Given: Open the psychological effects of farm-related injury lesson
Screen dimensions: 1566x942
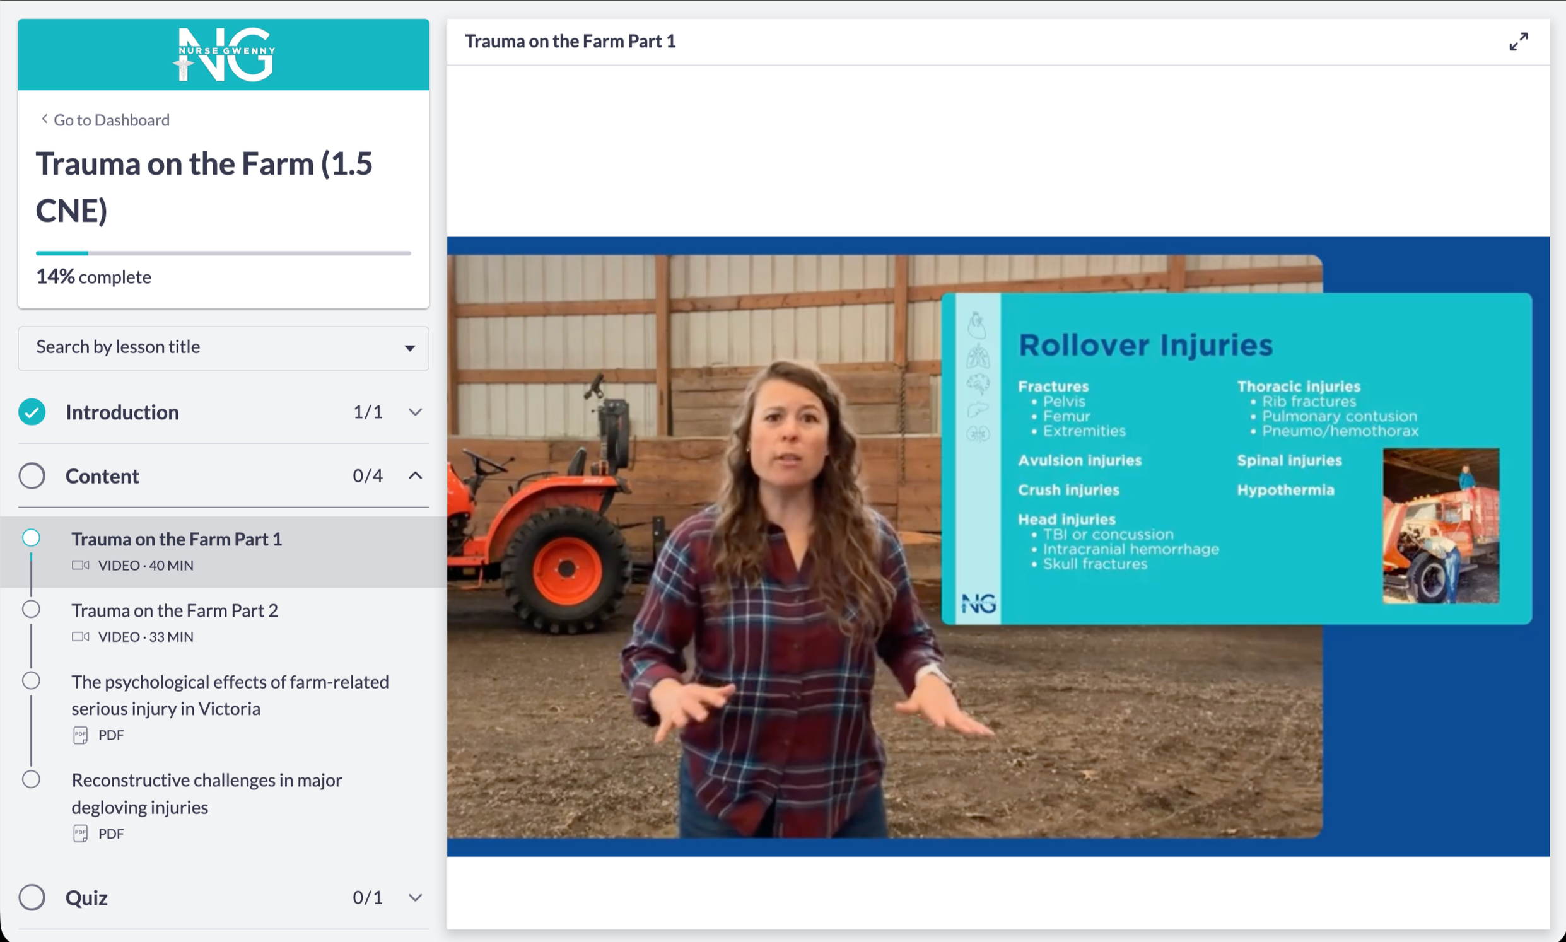Looking at the screenshot, I should click(230, 695).
